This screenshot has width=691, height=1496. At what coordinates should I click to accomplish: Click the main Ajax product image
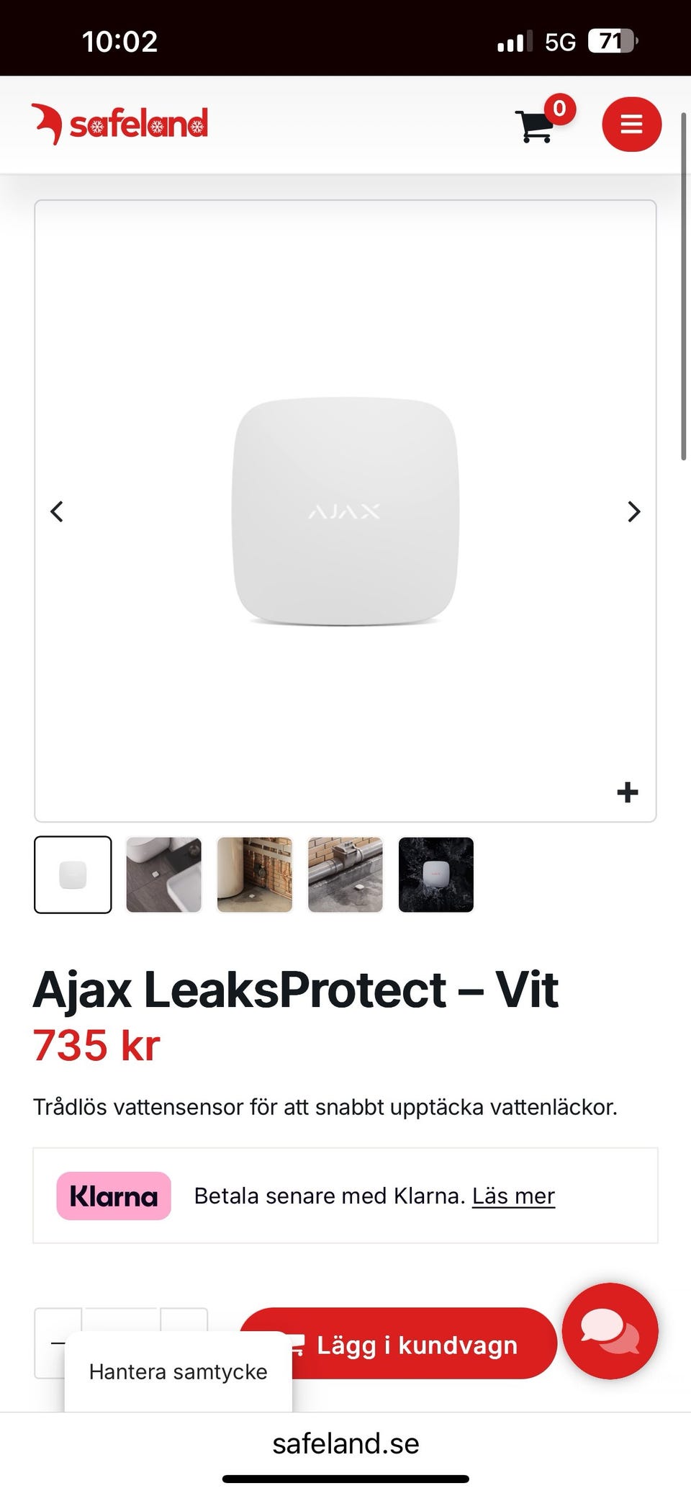pos(345,511)
